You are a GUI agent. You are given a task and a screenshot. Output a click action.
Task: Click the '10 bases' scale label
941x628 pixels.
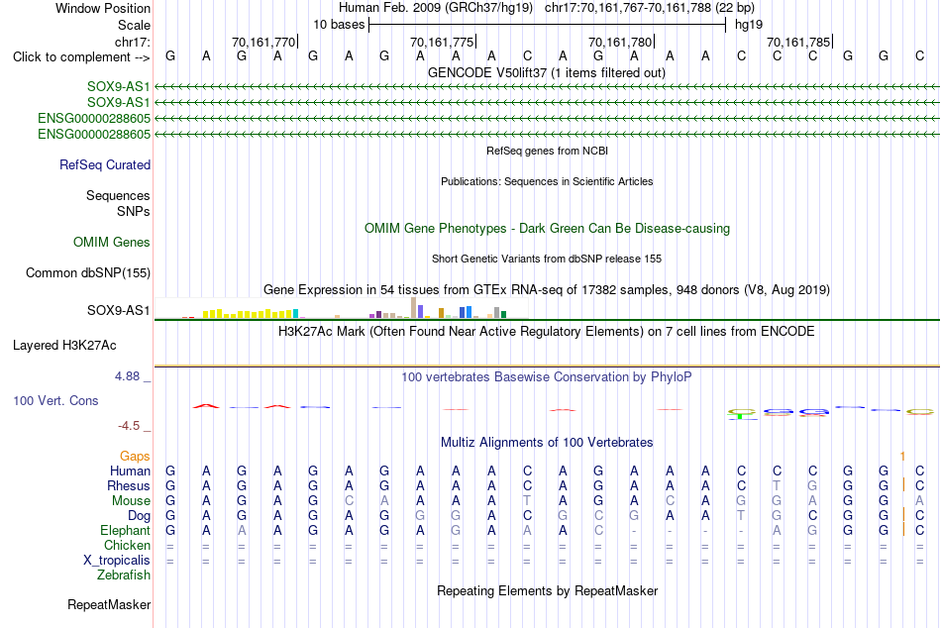coord(339,25)
